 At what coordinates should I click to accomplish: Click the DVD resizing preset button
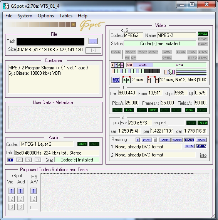[x=189, y=140]
